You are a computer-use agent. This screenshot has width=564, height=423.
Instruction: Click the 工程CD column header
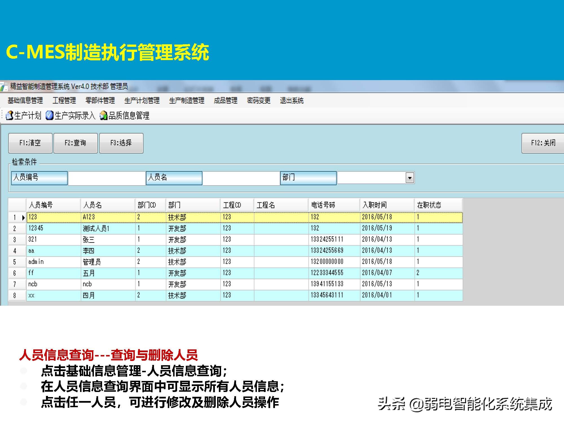[237, 205]
